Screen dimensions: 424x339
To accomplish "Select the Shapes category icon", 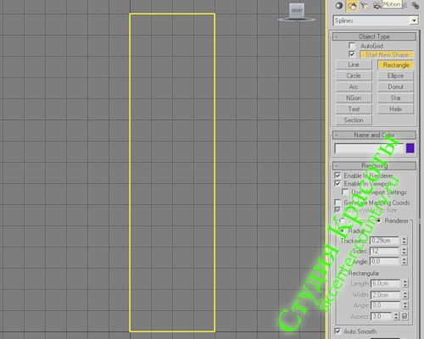I will point(352,6).
